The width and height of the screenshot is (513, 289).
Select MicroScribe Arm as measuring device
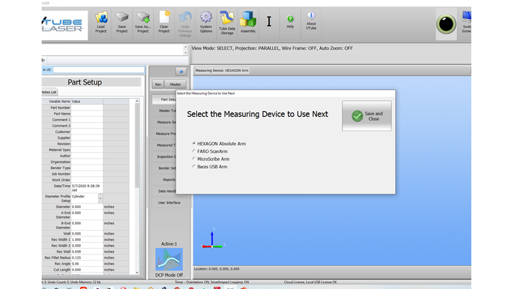click(x=194, y=159)
